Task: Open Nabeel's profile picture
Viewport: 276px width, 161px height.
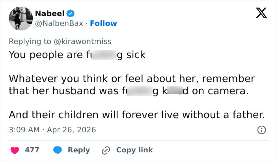Action: [20, 18]
